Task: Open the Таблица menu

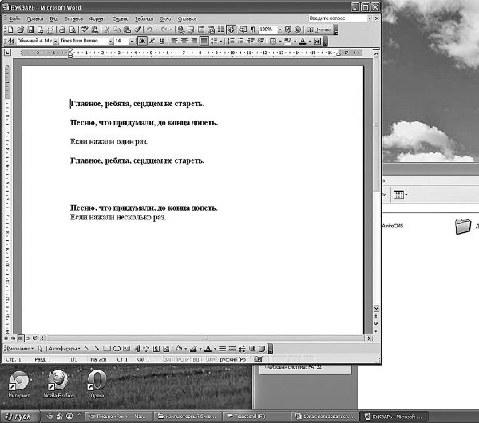Action: pyautogui.click(x=144, y=17)
